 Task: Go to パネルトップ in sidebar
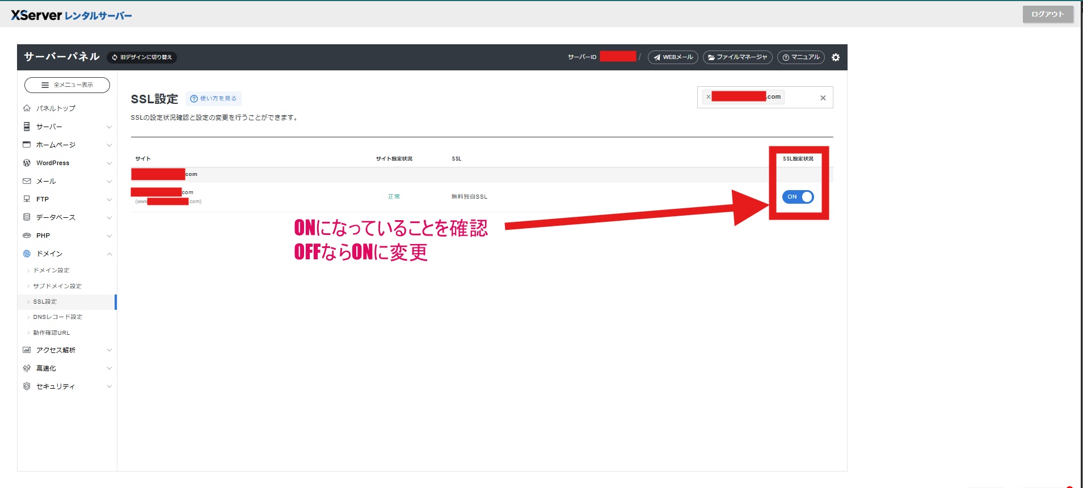pyautogui.click(x=56, y=108)
